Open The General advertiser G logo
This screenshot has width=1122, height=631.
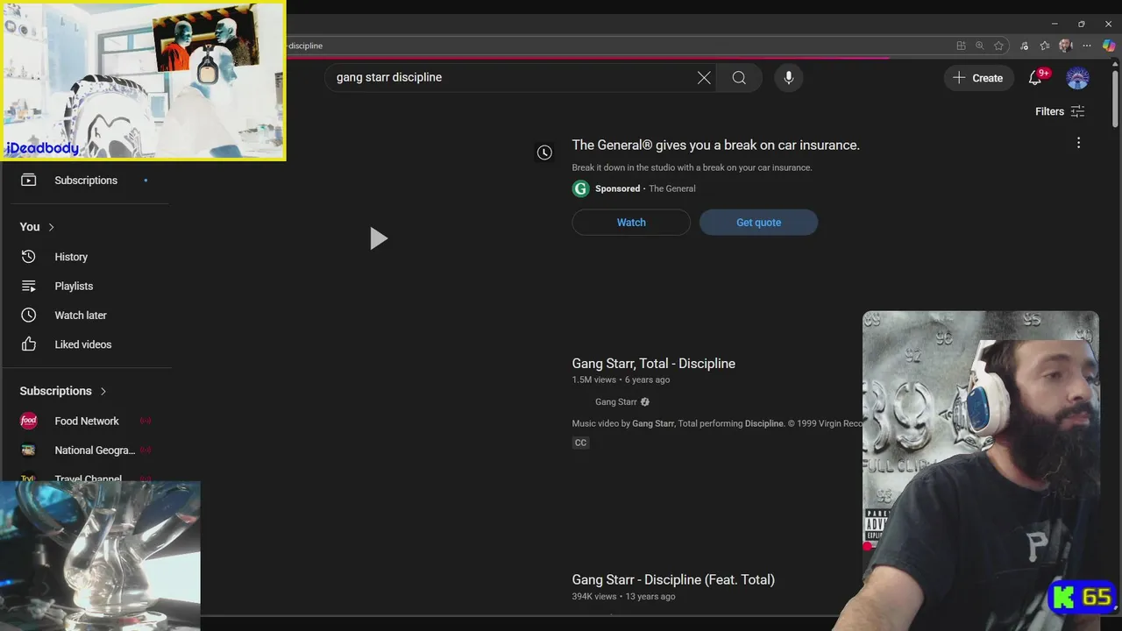(580, 188)
